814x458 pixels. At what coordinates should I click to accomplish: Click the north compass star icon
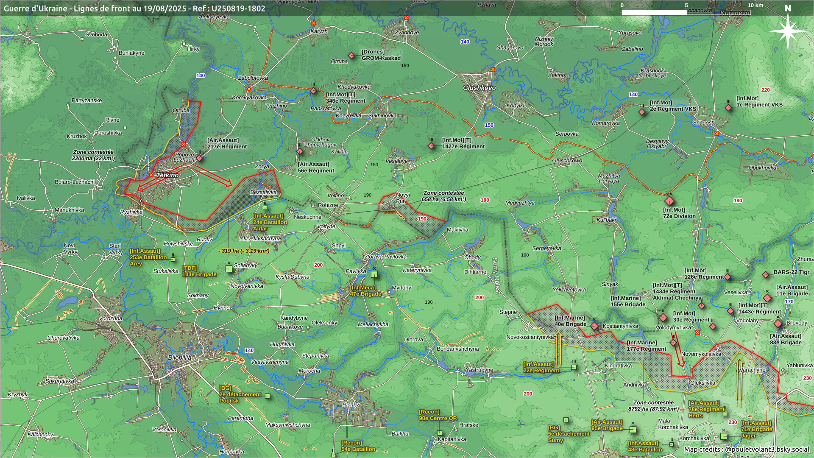pos(788,31)
